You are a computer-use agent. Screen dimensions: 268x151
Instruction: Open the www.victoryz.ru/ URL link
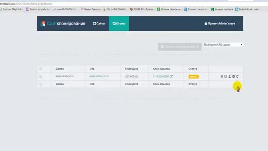(99, 76)
